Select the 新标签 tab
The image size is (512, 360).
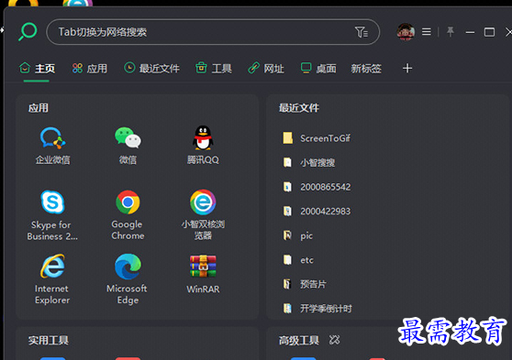[366, 69]
